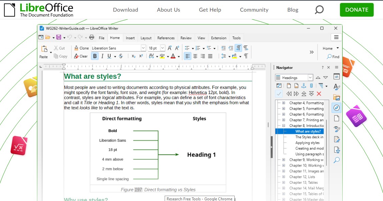Collapse the Chapter 8 tree node

284,126
